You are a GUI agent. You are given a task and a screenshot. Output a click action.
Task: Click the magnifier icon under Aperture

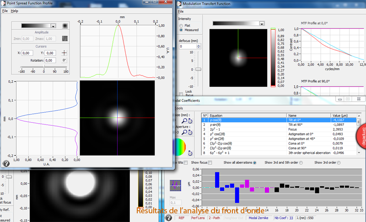click(184, 132)
